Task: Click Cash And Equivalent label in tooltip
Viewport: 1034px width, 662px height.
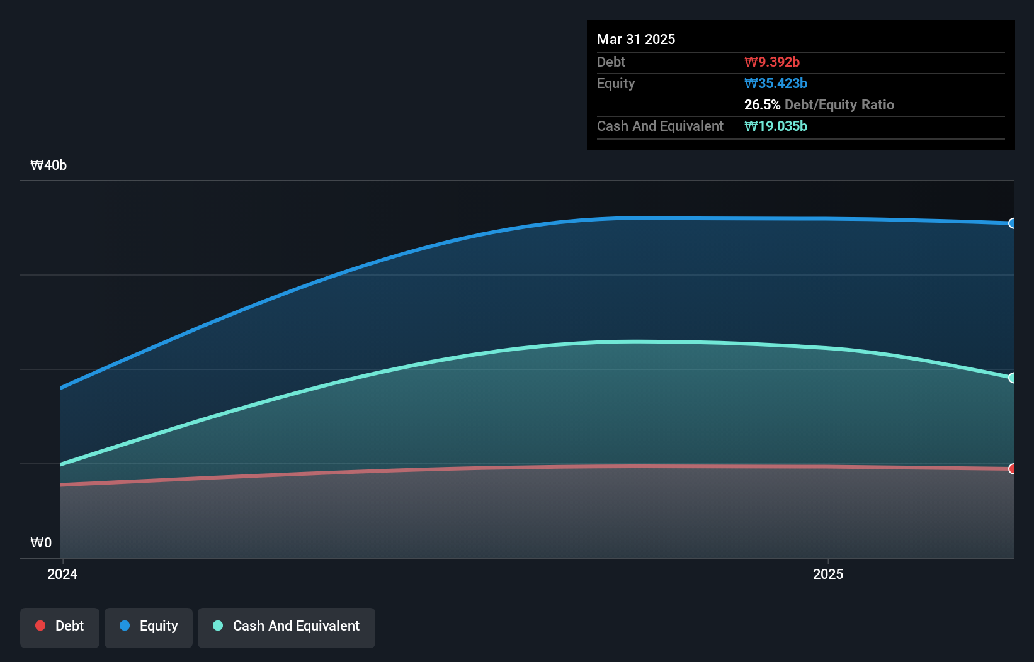Action: tap(660, 126)
